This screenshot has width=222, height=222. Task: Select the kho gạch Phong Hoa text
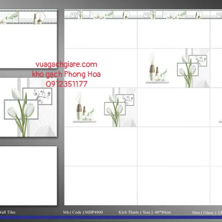coord(66,74)
